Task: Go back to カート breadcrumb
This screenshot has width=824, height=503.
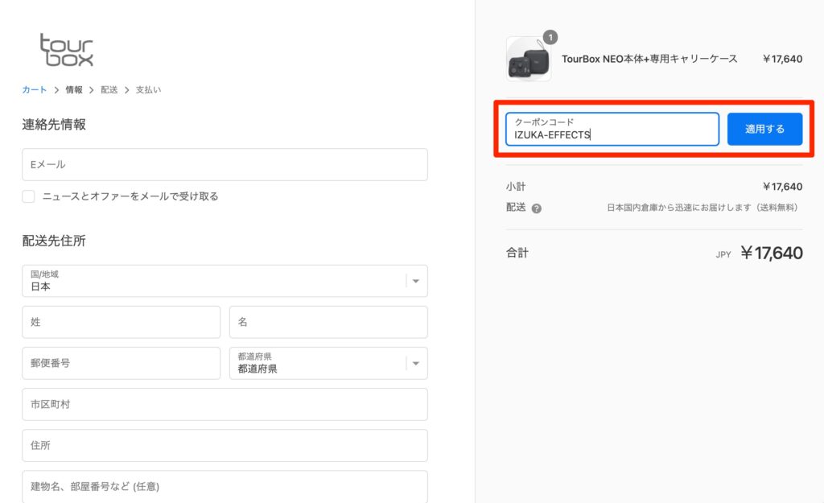Action: [34, 90]
